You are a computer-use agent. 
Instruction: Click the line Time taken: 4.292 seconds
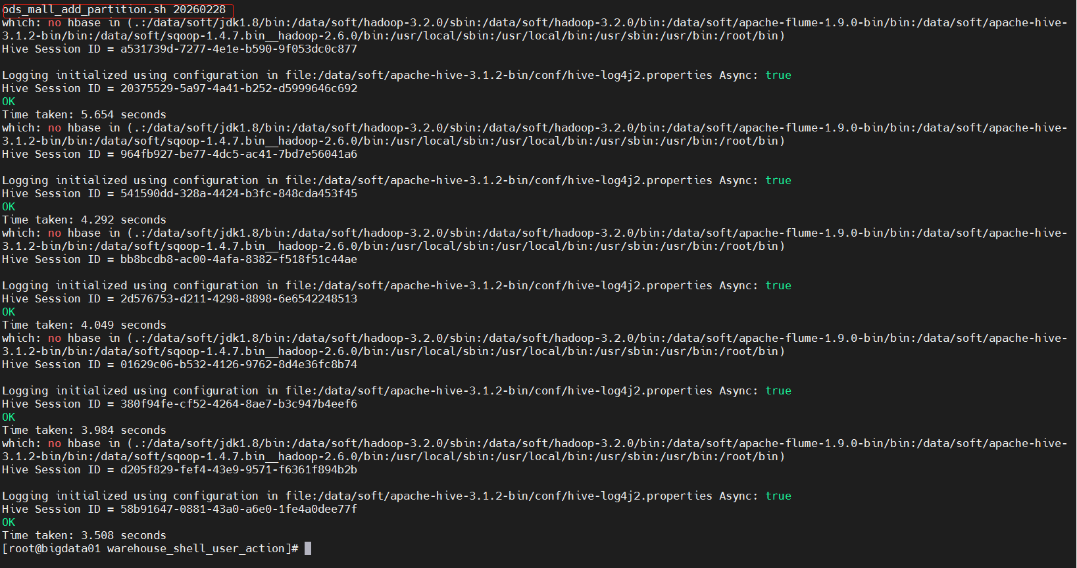[x=84, y=220]
